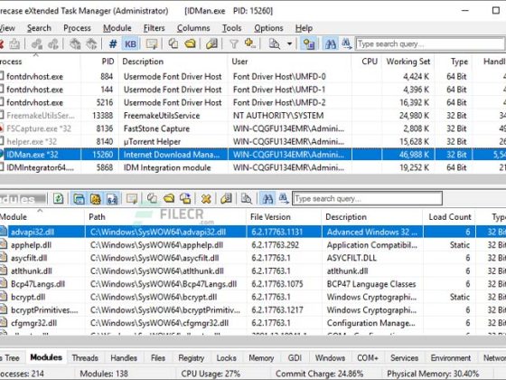Image resolution: width=506 pixels, height=380 pixels.
Task: Sort modules by File Version column header
Action: point(284,217)
